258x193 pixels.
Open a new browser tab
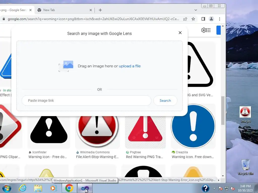(100, 10)
